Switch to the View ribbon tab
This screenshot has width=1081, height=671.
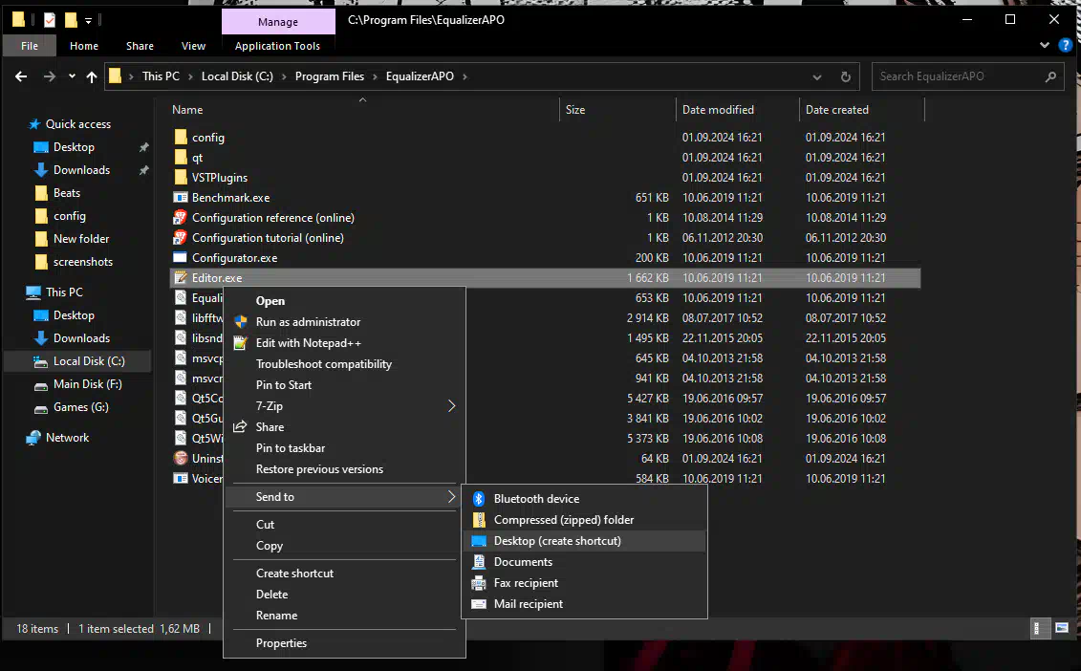pos(193,46)
